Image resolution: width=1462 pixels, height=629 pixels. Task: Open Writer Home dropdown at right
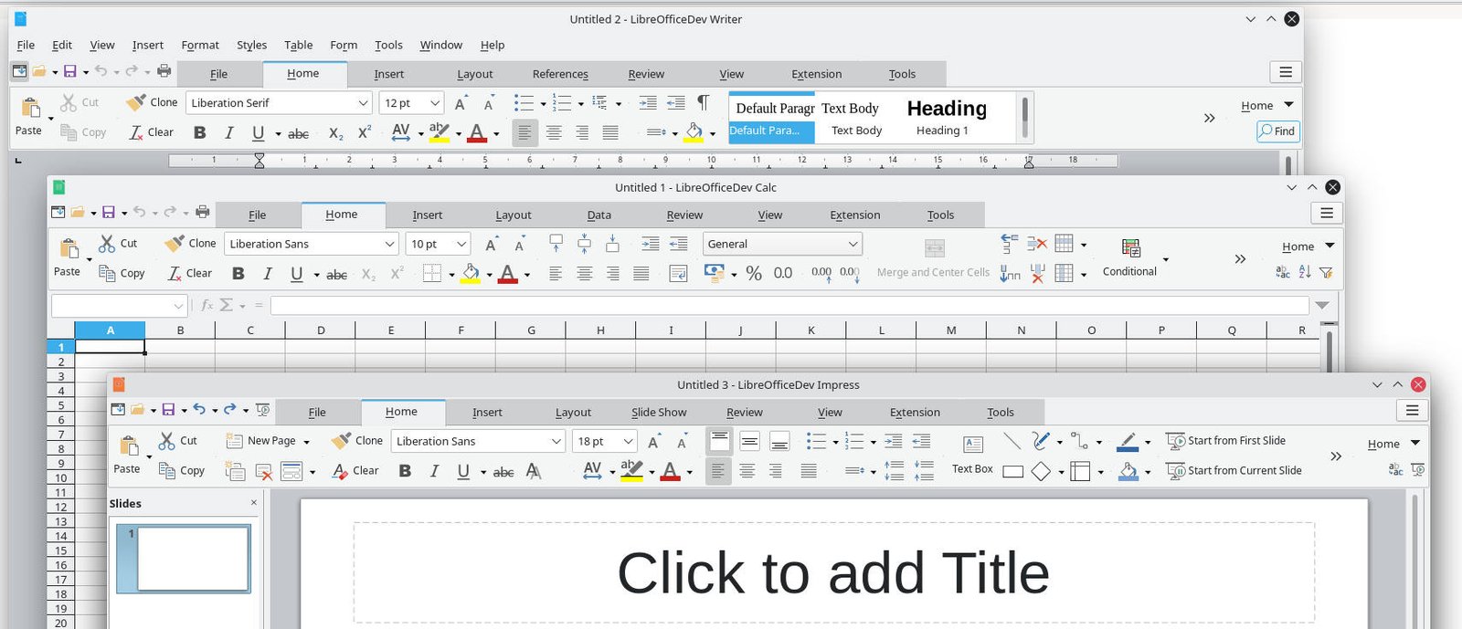pos(1267,105)
